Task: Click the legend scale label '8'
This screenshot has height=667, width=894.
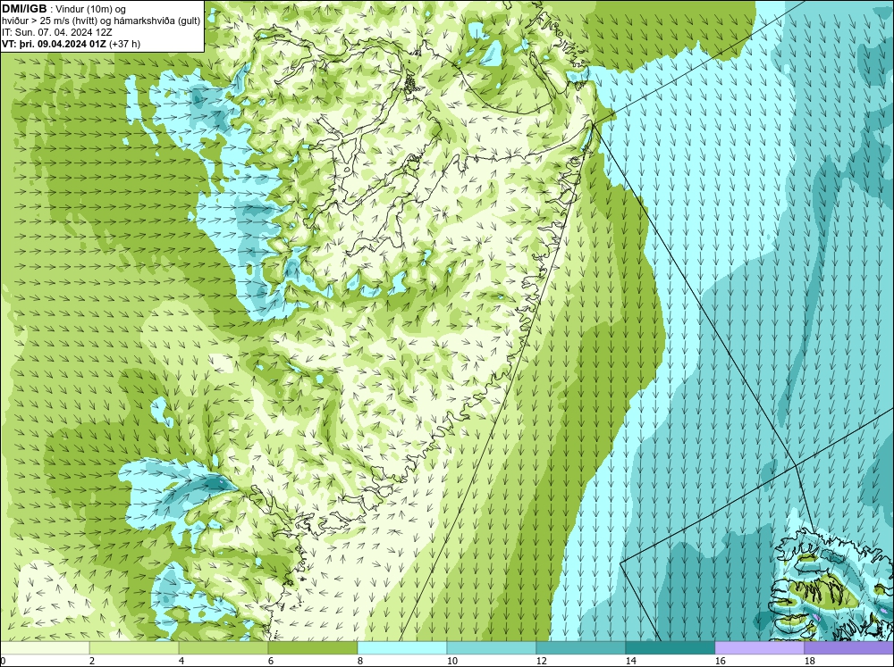Action: pos(360,661)
